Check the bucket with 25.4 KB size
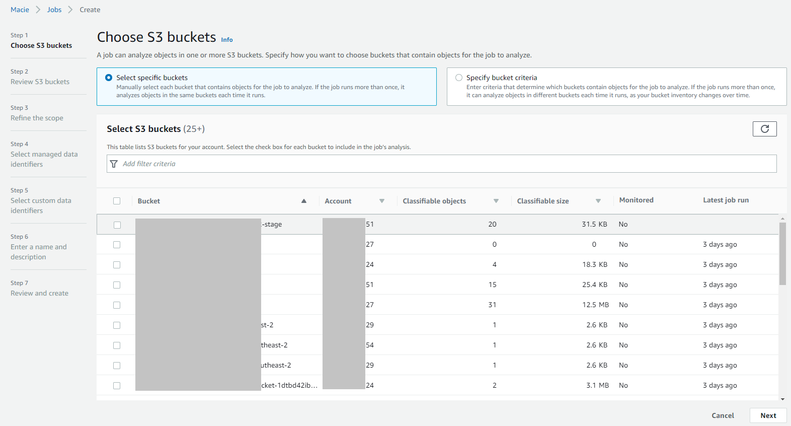791x426 pixels. tap(117, 285)
